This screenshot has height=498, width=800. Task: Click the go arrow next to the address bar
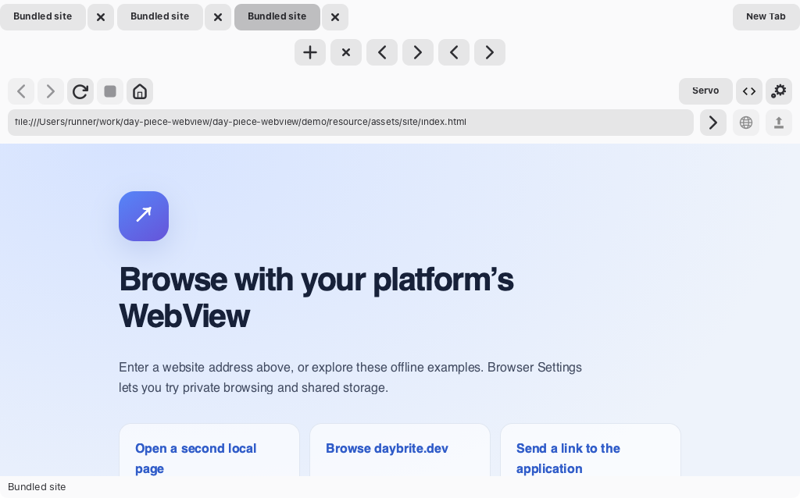(712, 123)
